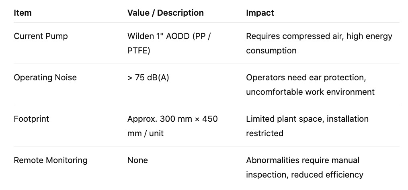Click the word 'restricted' in Footprint impact

coord(264,133)
